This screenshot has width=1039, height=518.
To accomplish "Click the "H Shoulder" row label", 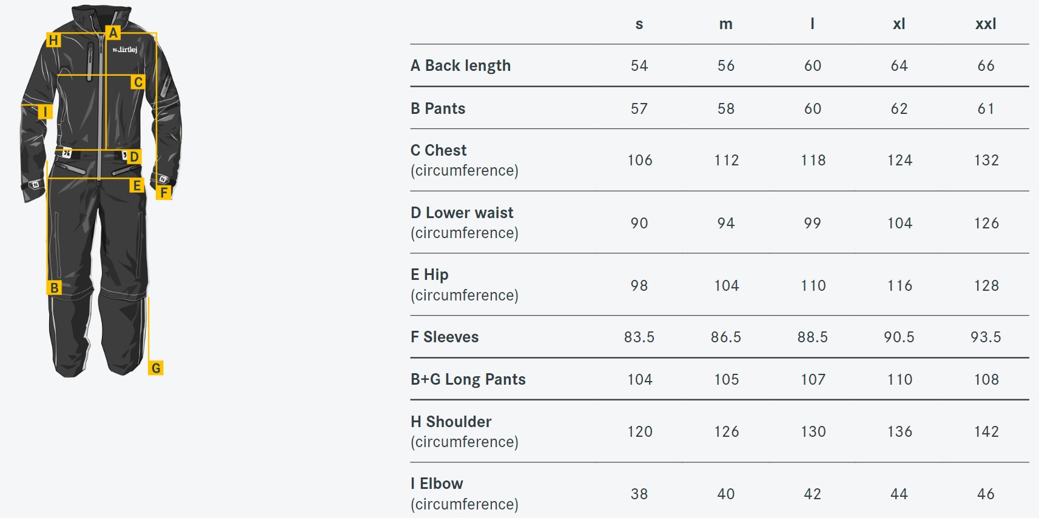I will tap(451, 422).
